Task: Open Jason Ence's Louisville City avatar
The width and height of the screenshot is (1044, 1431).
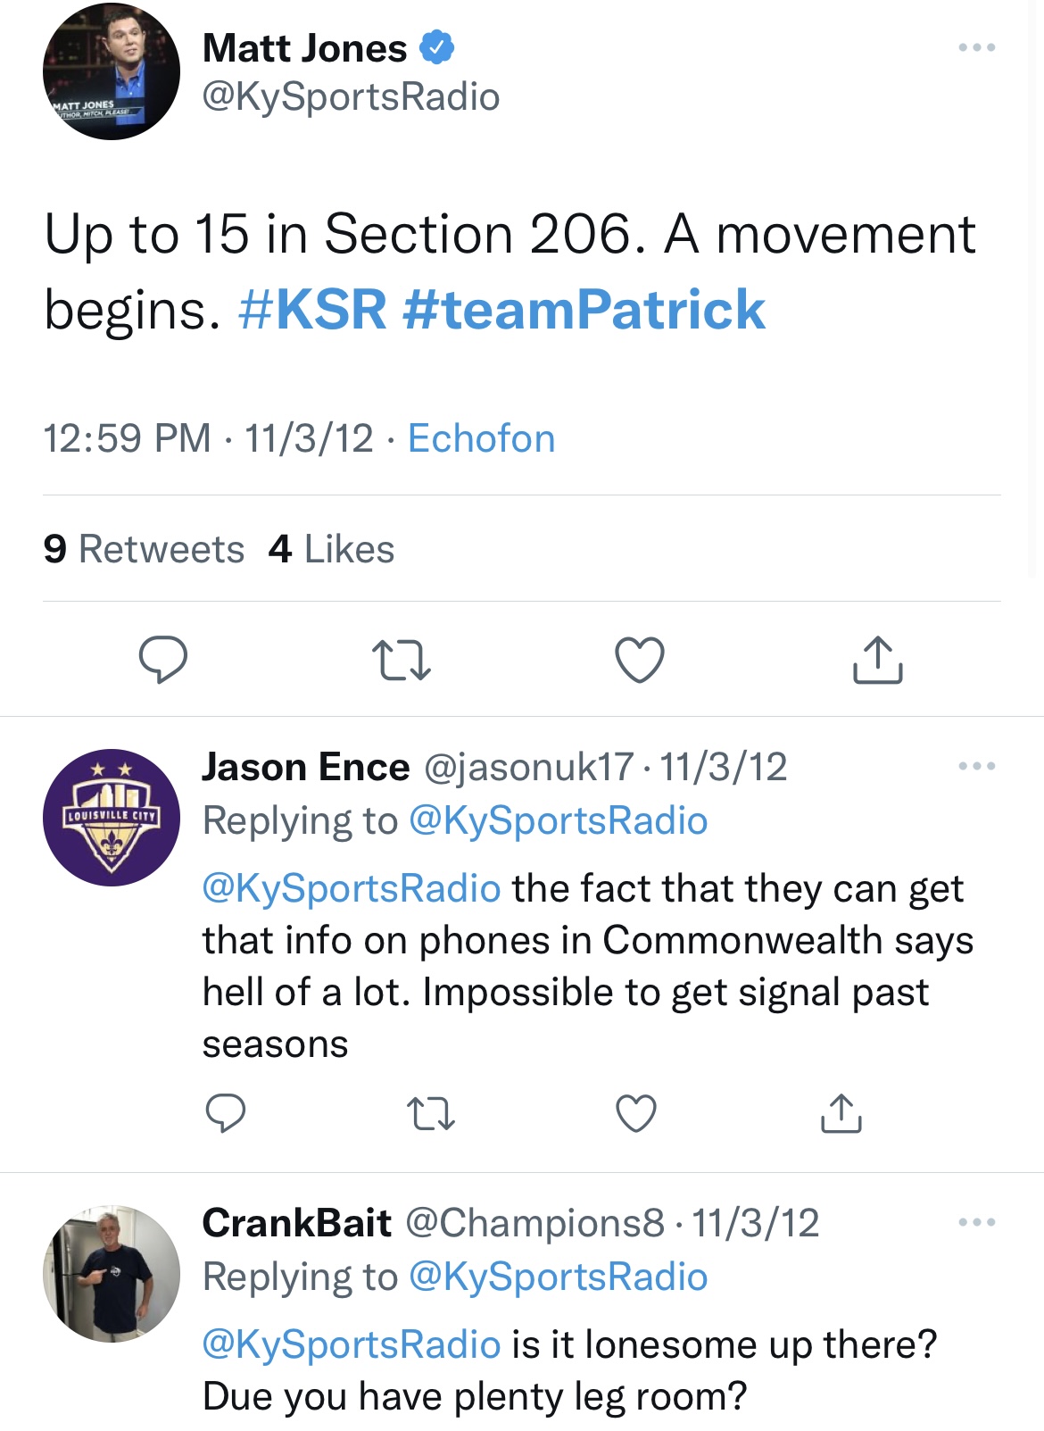Action: pos(112,817)
